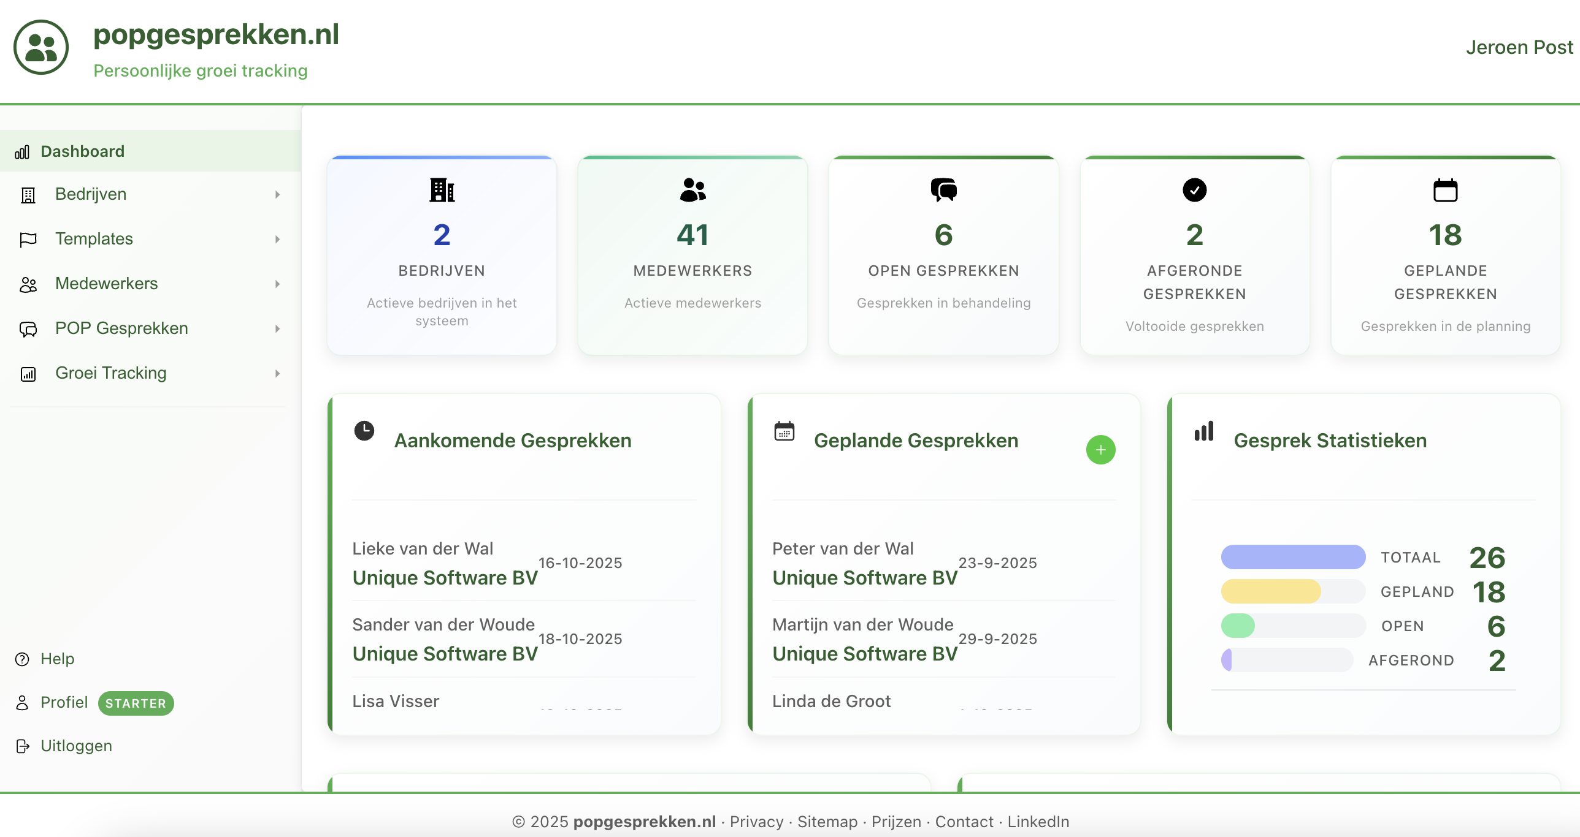Open the Privacy footer link
The width and height of the screenshot is (1580, 837).
tap(756, 822)
